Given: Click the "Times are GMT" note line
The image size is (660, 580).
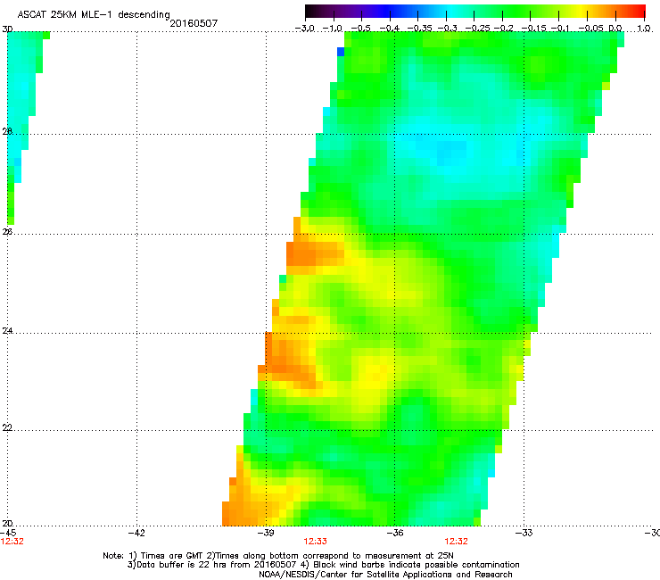Looking at the screenshot, I should click(278, 556).
